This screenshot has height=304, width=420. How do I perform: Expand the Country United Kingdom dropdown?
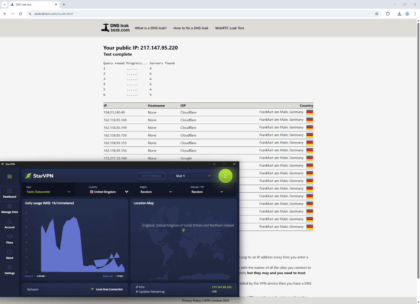[109, 192]
